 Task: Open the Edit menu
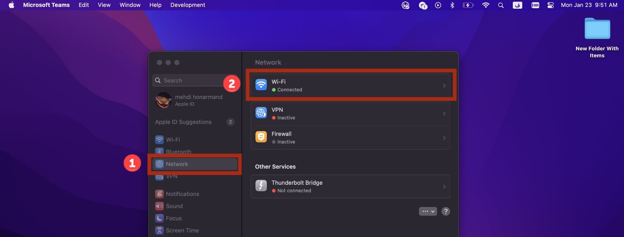click(x=84, y=5)
